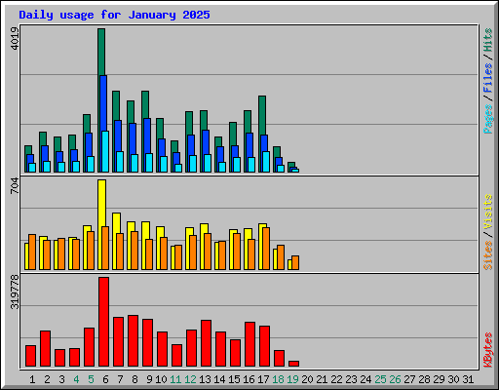Click day 31 on the x-axis
Screen dimensions: 499x390
click(468, 379)
